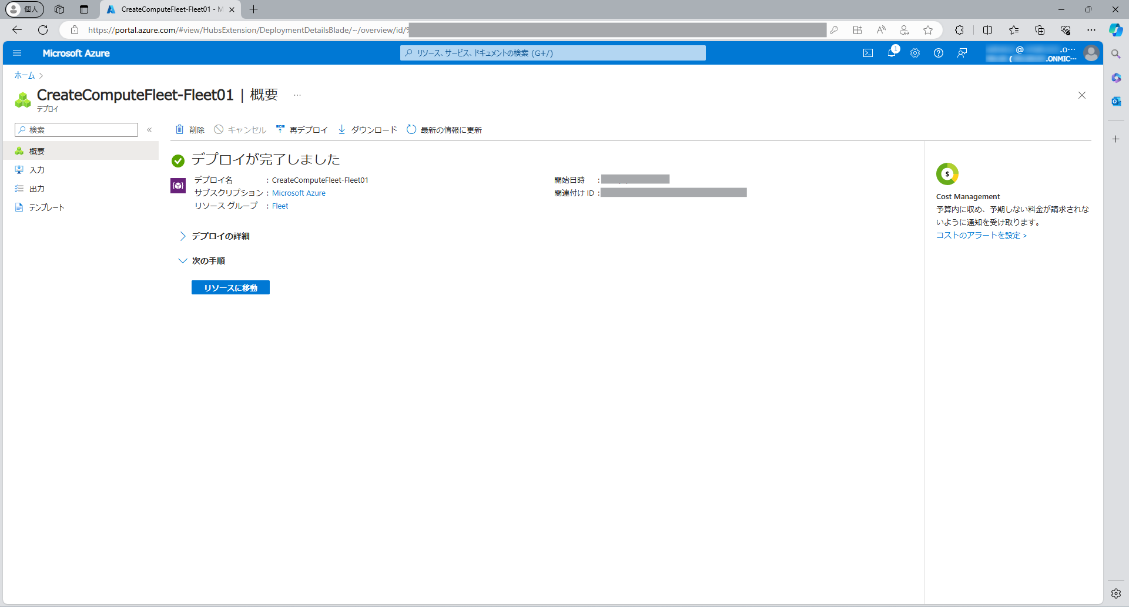
Task: Open Outlook in the Edge sidebar
Action: 1116,101
